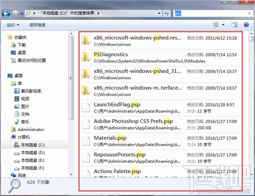Select 收藏夹 in the navigation pane
This screenshot has height=196, width=255.
[x=17, y=37]
